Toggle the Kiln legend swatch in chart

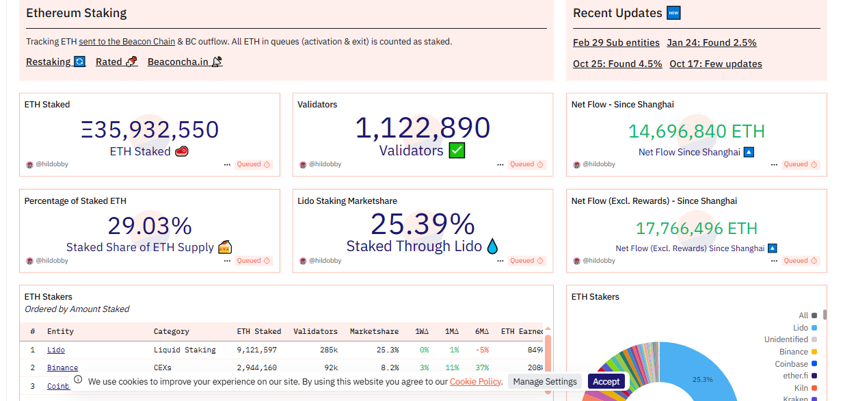coord(815,388)
